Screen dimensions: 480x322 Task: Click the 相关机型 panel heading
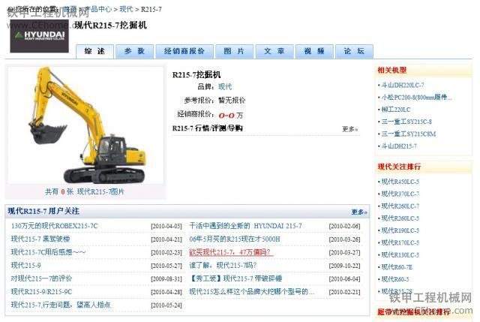pos(392,70)
